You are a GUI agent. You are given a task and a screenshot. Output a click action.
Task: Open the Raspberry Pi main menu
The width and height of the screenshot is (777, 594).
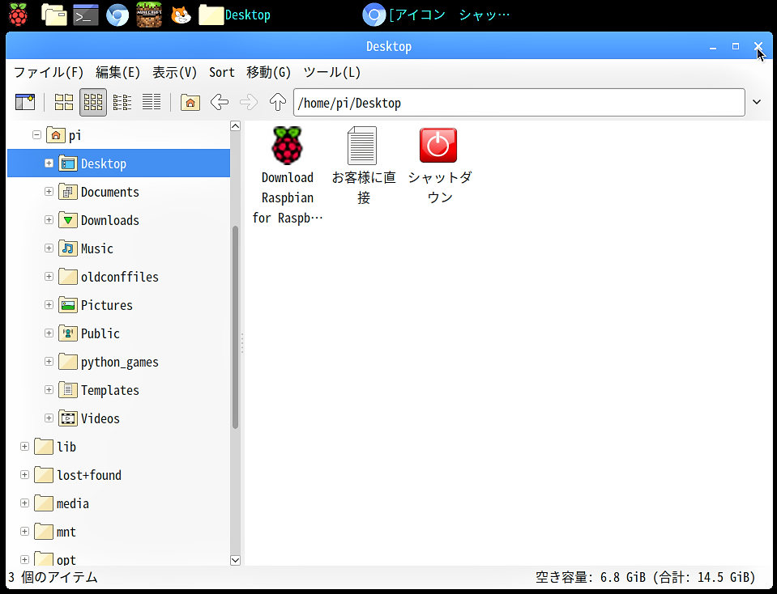pos(19,15)
